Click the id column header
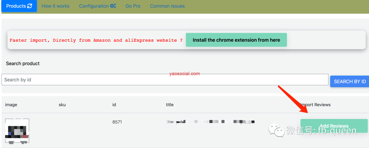 (x=114, y=105)
